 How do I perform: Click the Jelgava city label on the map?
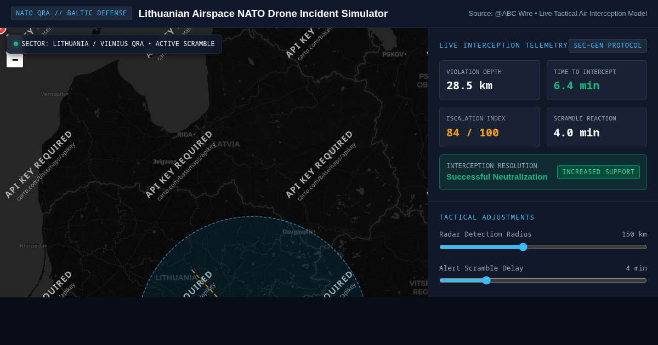tap(164, 162)
